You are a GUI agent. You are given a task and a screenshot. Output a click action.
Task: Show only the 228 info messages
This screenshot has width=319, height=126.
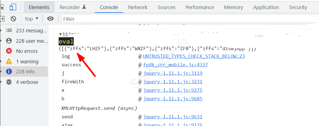(x=25, y=71)
